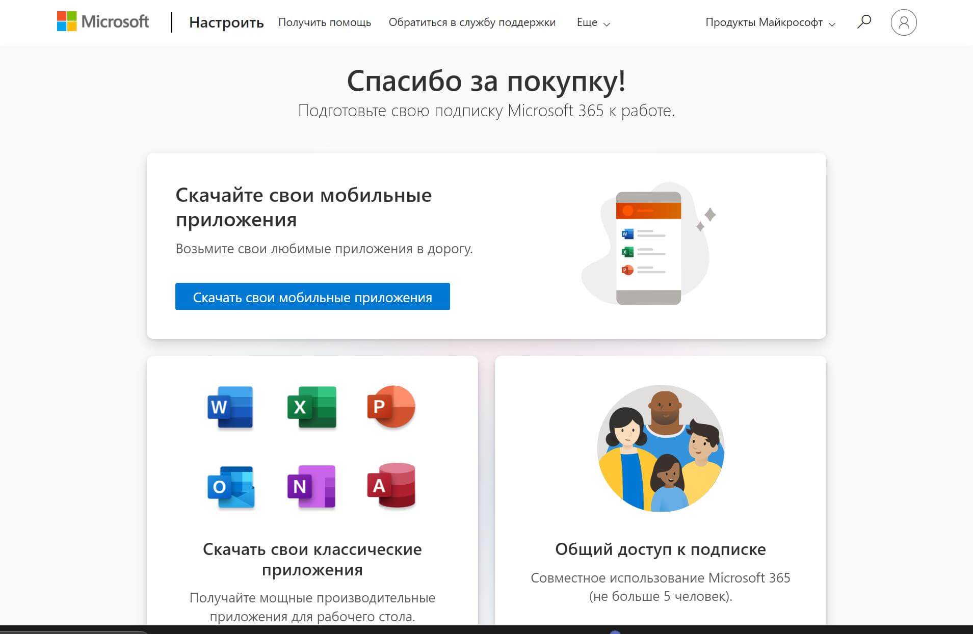Click text Возьмите свои любимые приложения в дорогу
The height and width of the screenshot is (634, 973).
(324, 249)
